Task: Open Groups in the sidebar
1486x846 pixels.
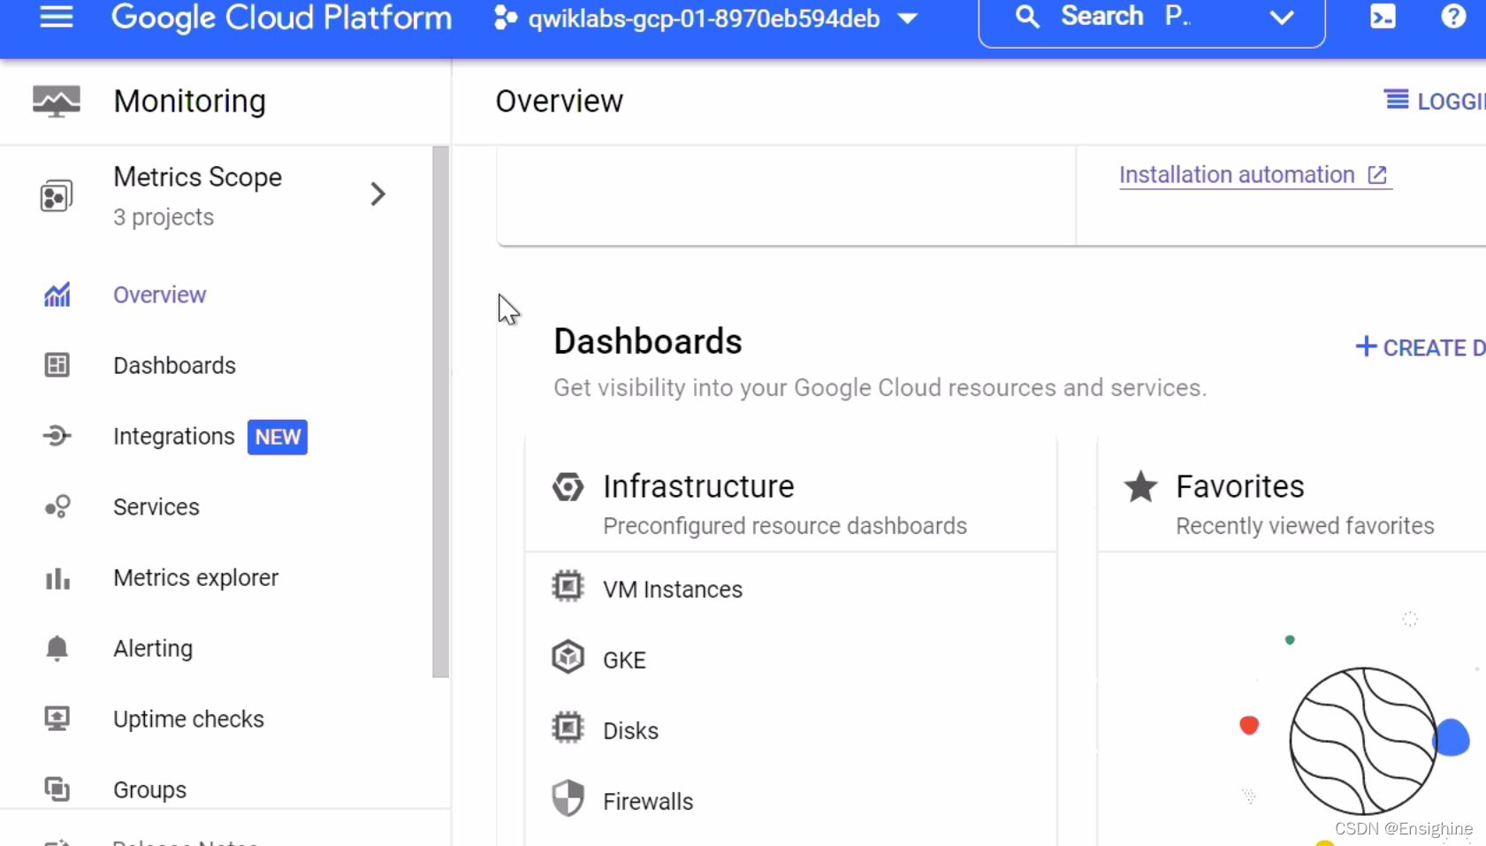Action: pyautogui.click(x=149, y=790)
